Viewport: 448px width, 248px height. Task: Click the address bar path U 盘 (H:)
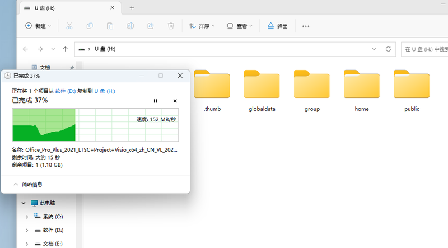(105, 49)
